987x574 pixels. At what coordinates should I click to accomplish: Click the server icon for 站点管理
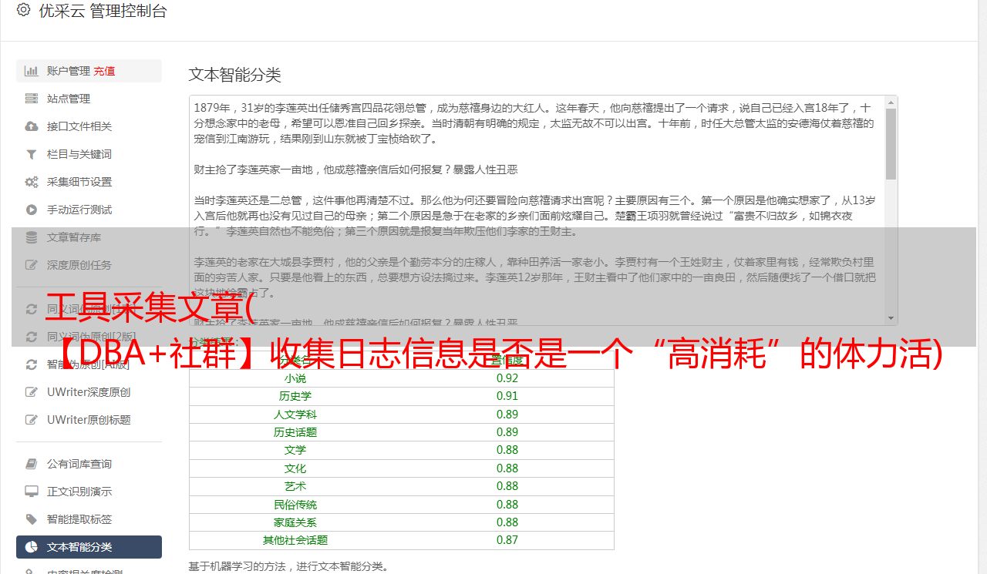click(32, 99)
